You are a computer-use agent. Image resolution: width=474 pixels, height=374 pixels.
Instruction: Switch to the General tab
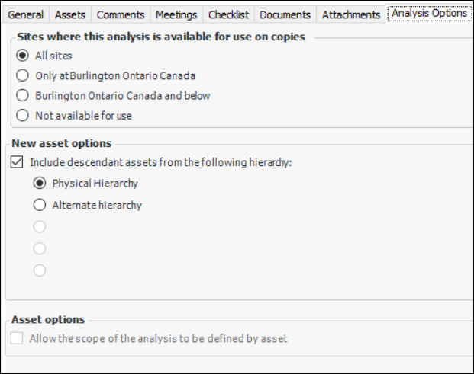click(x=25, y=14)
